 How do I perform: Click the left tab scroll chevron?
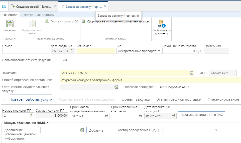4,99
